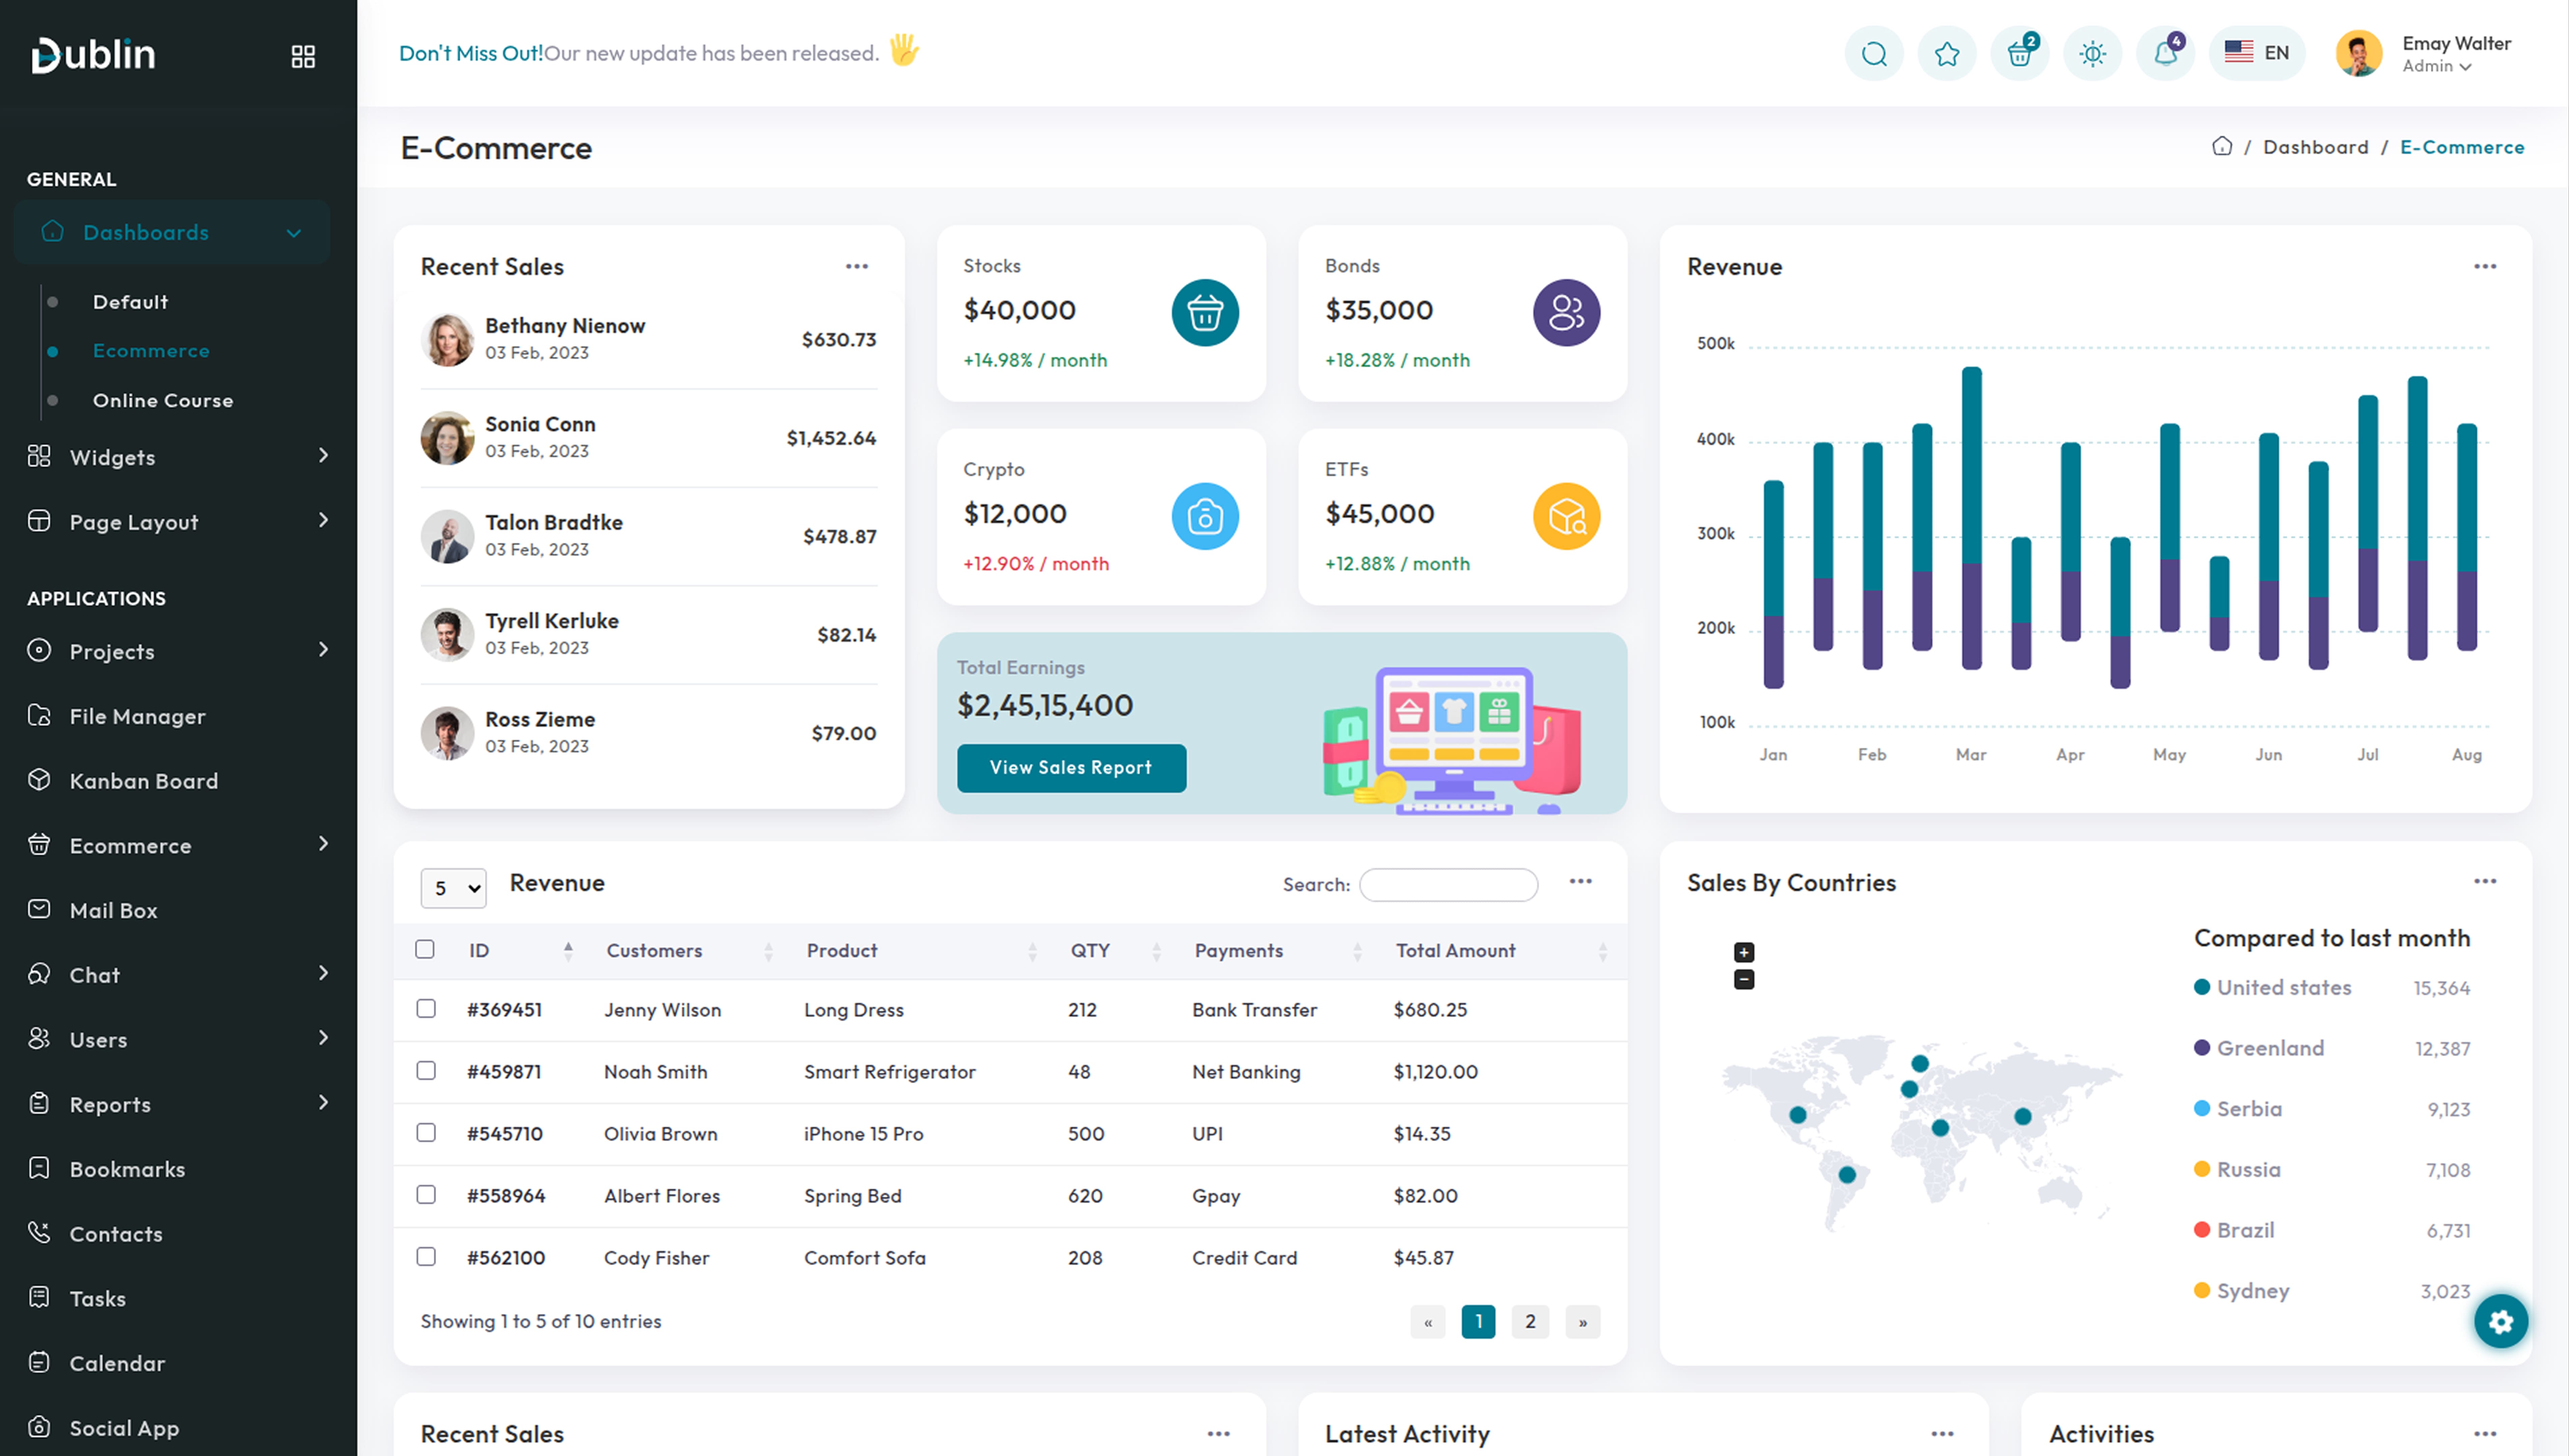The image size is (2569, 1456).
Task: Select checkbox for order #545710
Action: [x=426, y=1133]
